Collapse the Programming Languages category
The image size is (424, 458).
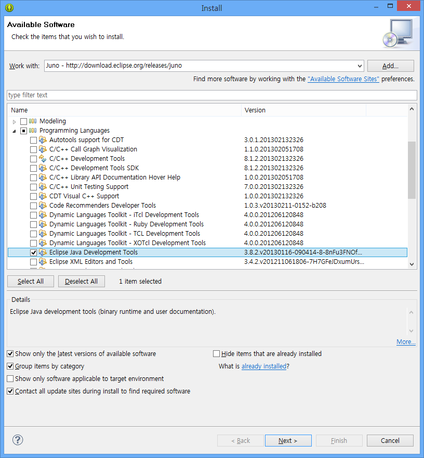pos(14,131)
